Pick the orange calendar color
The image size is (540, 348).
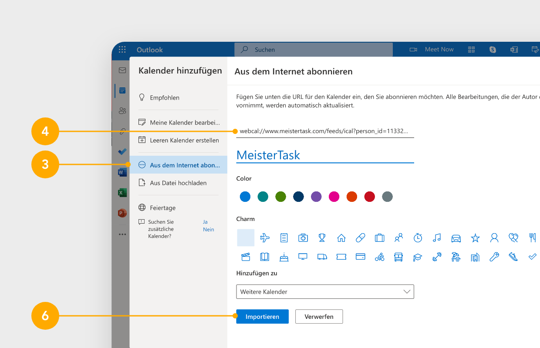(x=352, y=197)
